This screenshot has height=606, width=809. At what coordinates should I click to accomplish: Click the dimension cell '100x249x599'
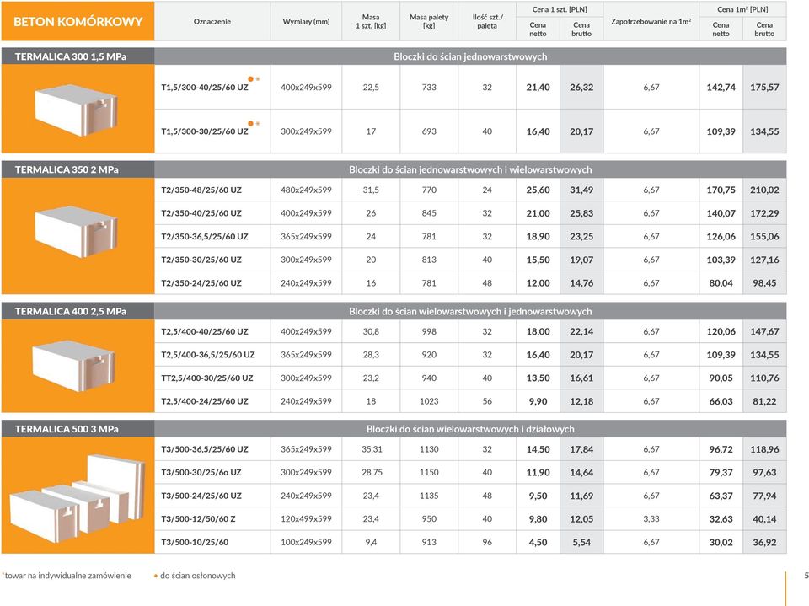tap(306, 542)
